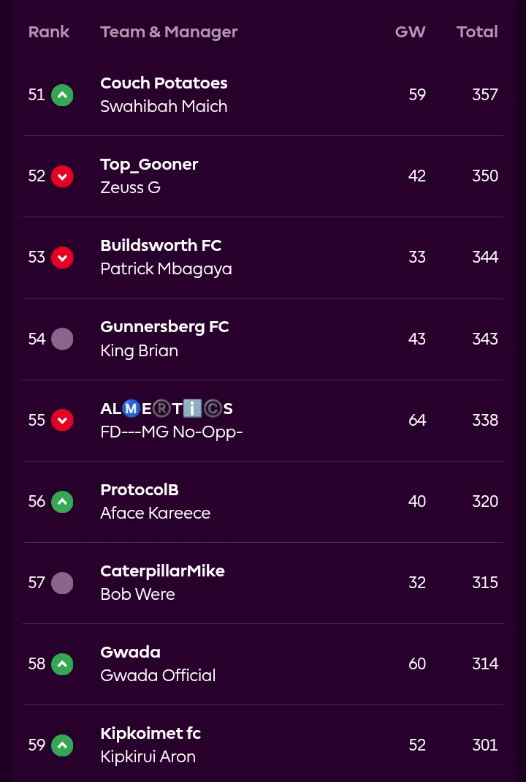Click green up arrow beside rank 51
This screenshot has width=526, height=782.
tap(62, 95)
